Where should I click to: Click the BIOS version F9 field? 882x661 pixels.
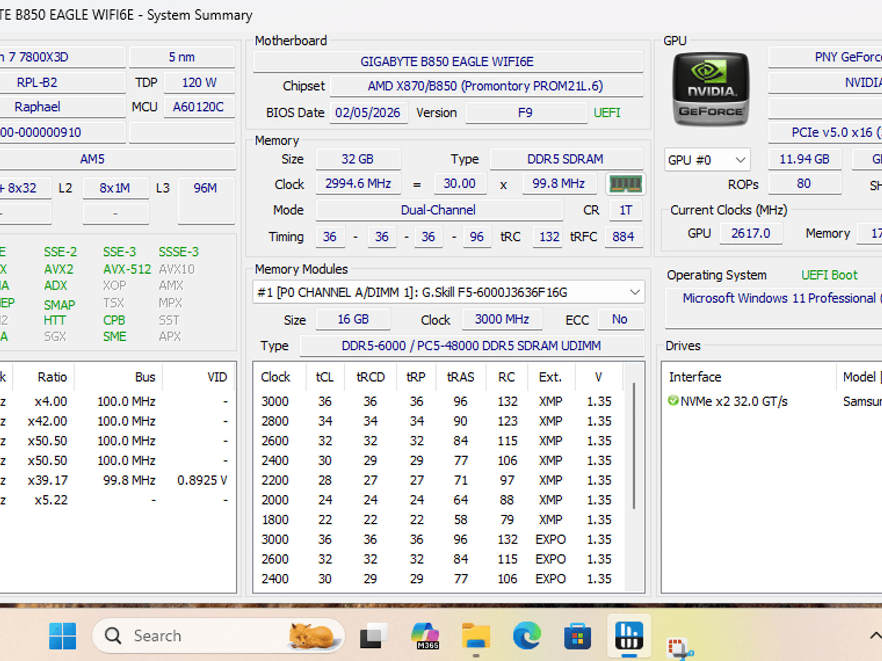[x=526, y=113]
